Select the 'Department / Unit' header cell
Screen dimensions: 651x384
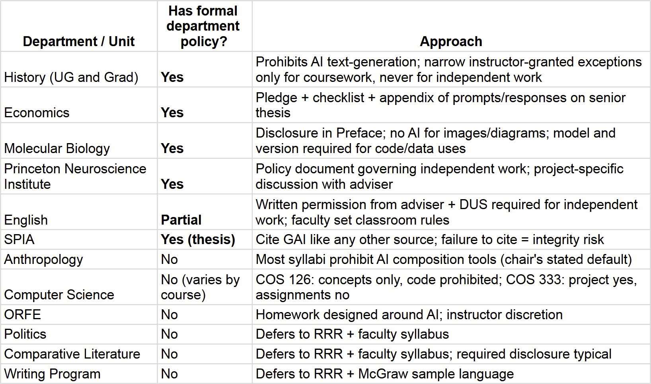click(x=79, y=26)
